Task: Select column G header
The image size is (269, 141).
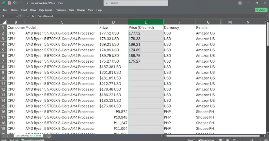Action: (208, 22)
